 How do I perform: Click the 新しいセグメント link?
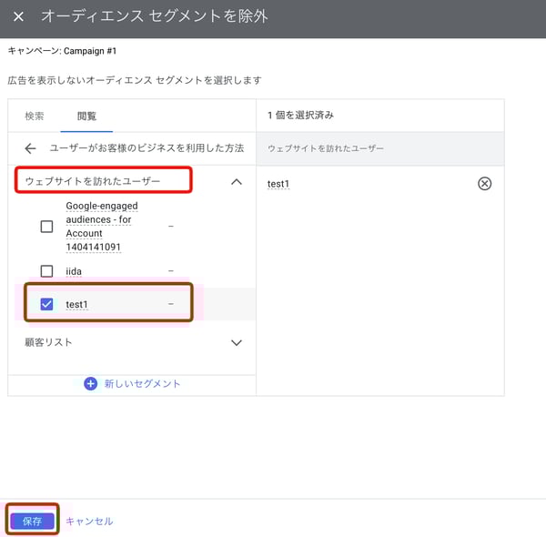pyautogui.click(x=142, y=383)
